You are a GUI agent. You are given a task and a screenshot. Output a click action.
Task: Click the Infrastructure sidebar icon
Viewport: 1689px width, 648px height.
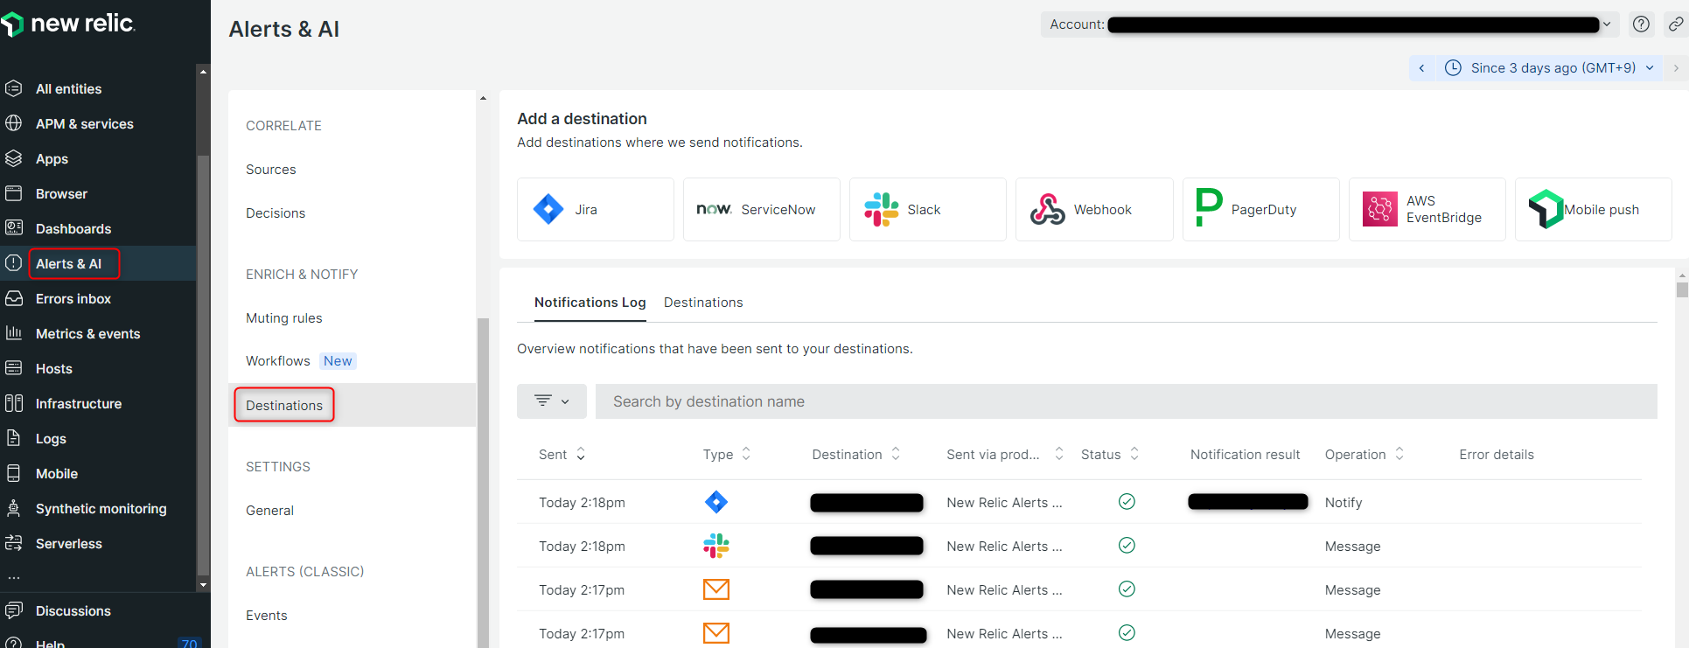tap(13, 403)
